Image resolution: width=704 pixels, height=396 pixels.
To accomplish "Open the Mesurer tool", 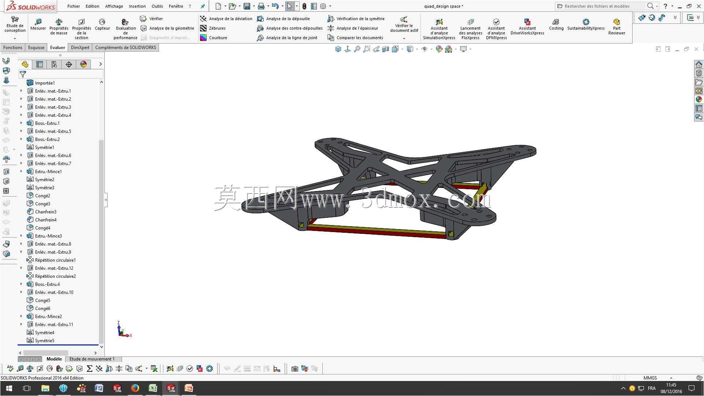I will (38, 25).
